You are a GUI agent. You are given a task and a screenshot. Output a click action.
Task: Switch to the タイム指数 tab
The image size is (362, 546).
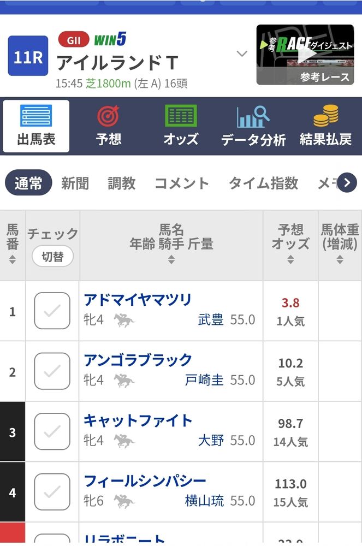[264, 183]
